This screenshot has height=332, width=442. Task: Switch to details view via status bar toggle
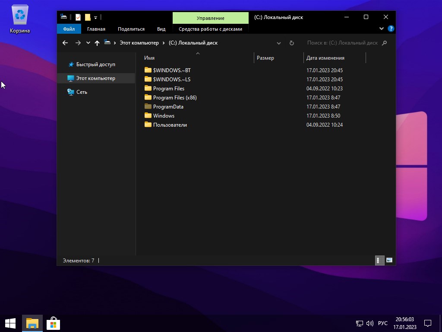click(379, 260)
